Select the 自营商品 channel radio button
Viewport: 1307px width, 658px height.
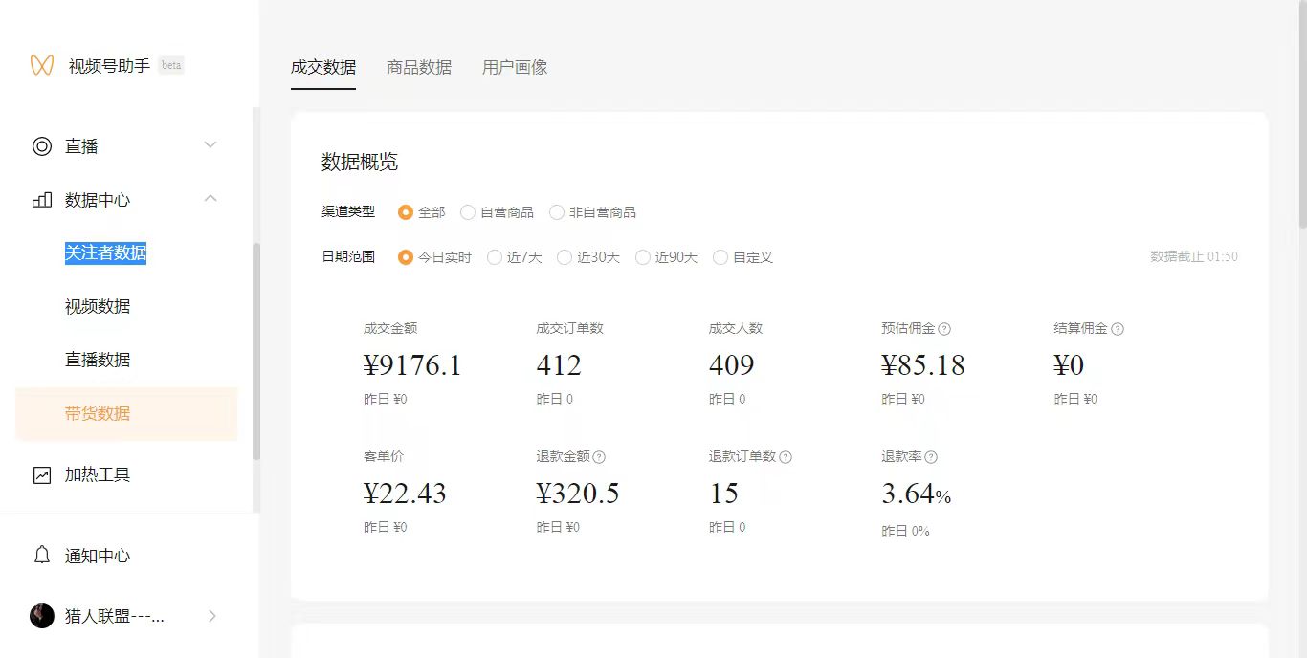click(468, 212)
